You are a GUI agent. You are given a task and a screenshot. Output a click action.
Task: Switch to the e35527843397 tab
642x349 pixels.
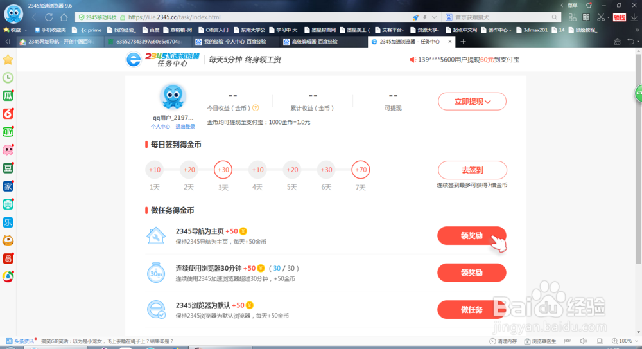(x=148, y=41)
